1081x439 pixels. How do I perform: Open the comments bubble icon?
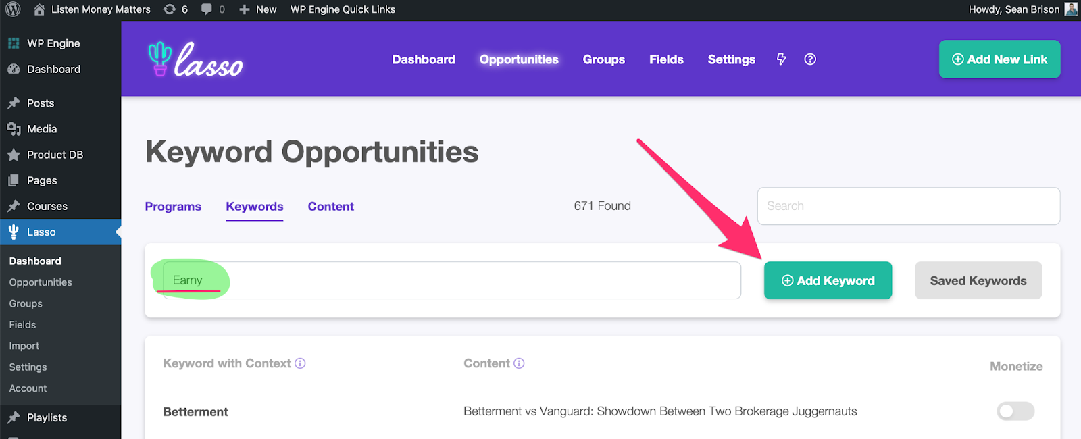click(x=207, y=9)
